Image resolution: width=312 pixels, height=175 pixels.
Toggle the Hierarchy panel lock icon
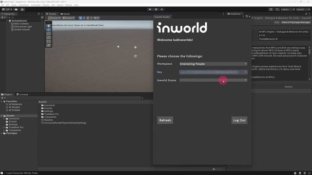[39, 14]
